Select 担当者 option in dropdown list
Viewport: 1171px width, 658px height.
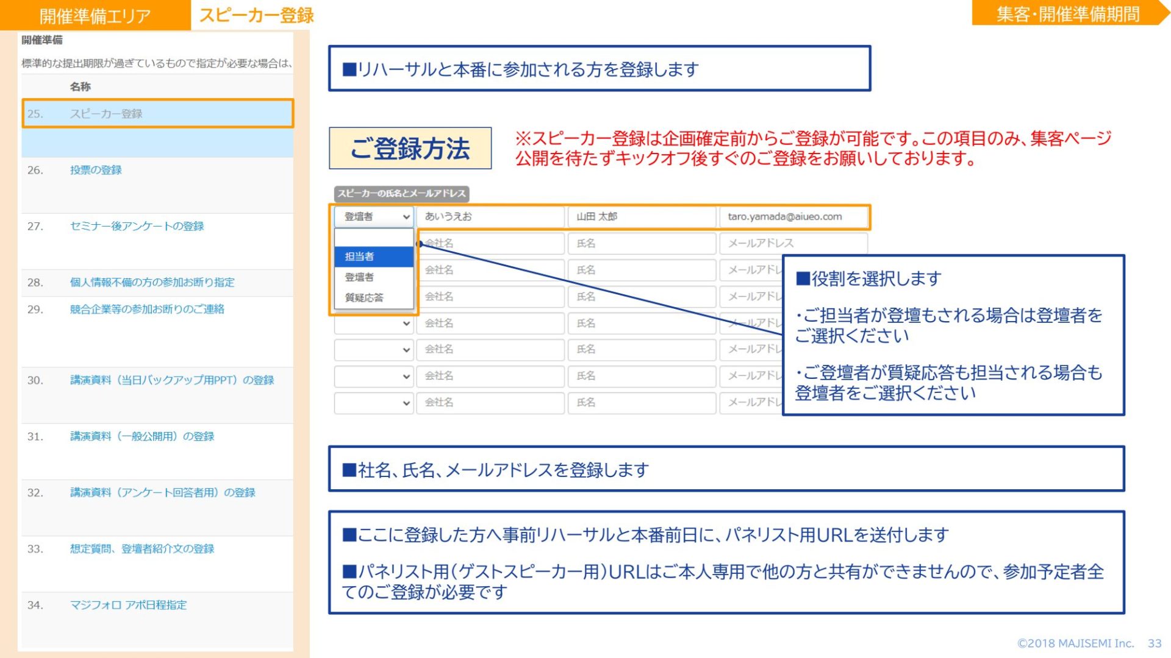(x=373, y=256)
